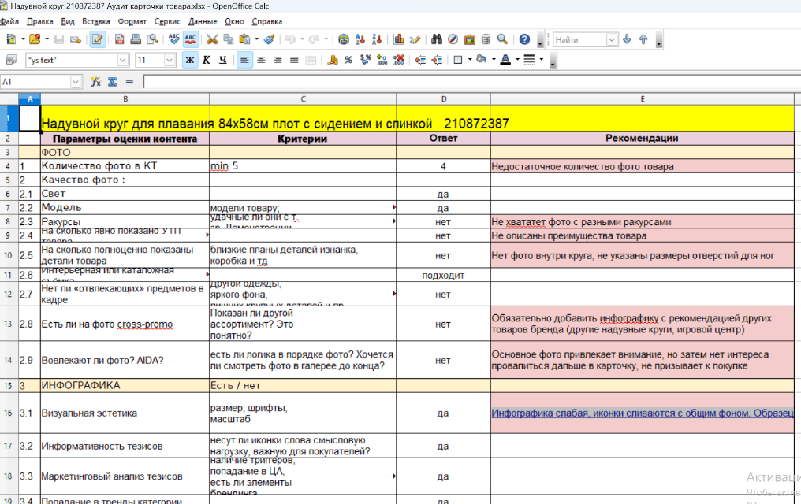Click the Cut scissors icon

pyautogui.click(x=212, y=39)
